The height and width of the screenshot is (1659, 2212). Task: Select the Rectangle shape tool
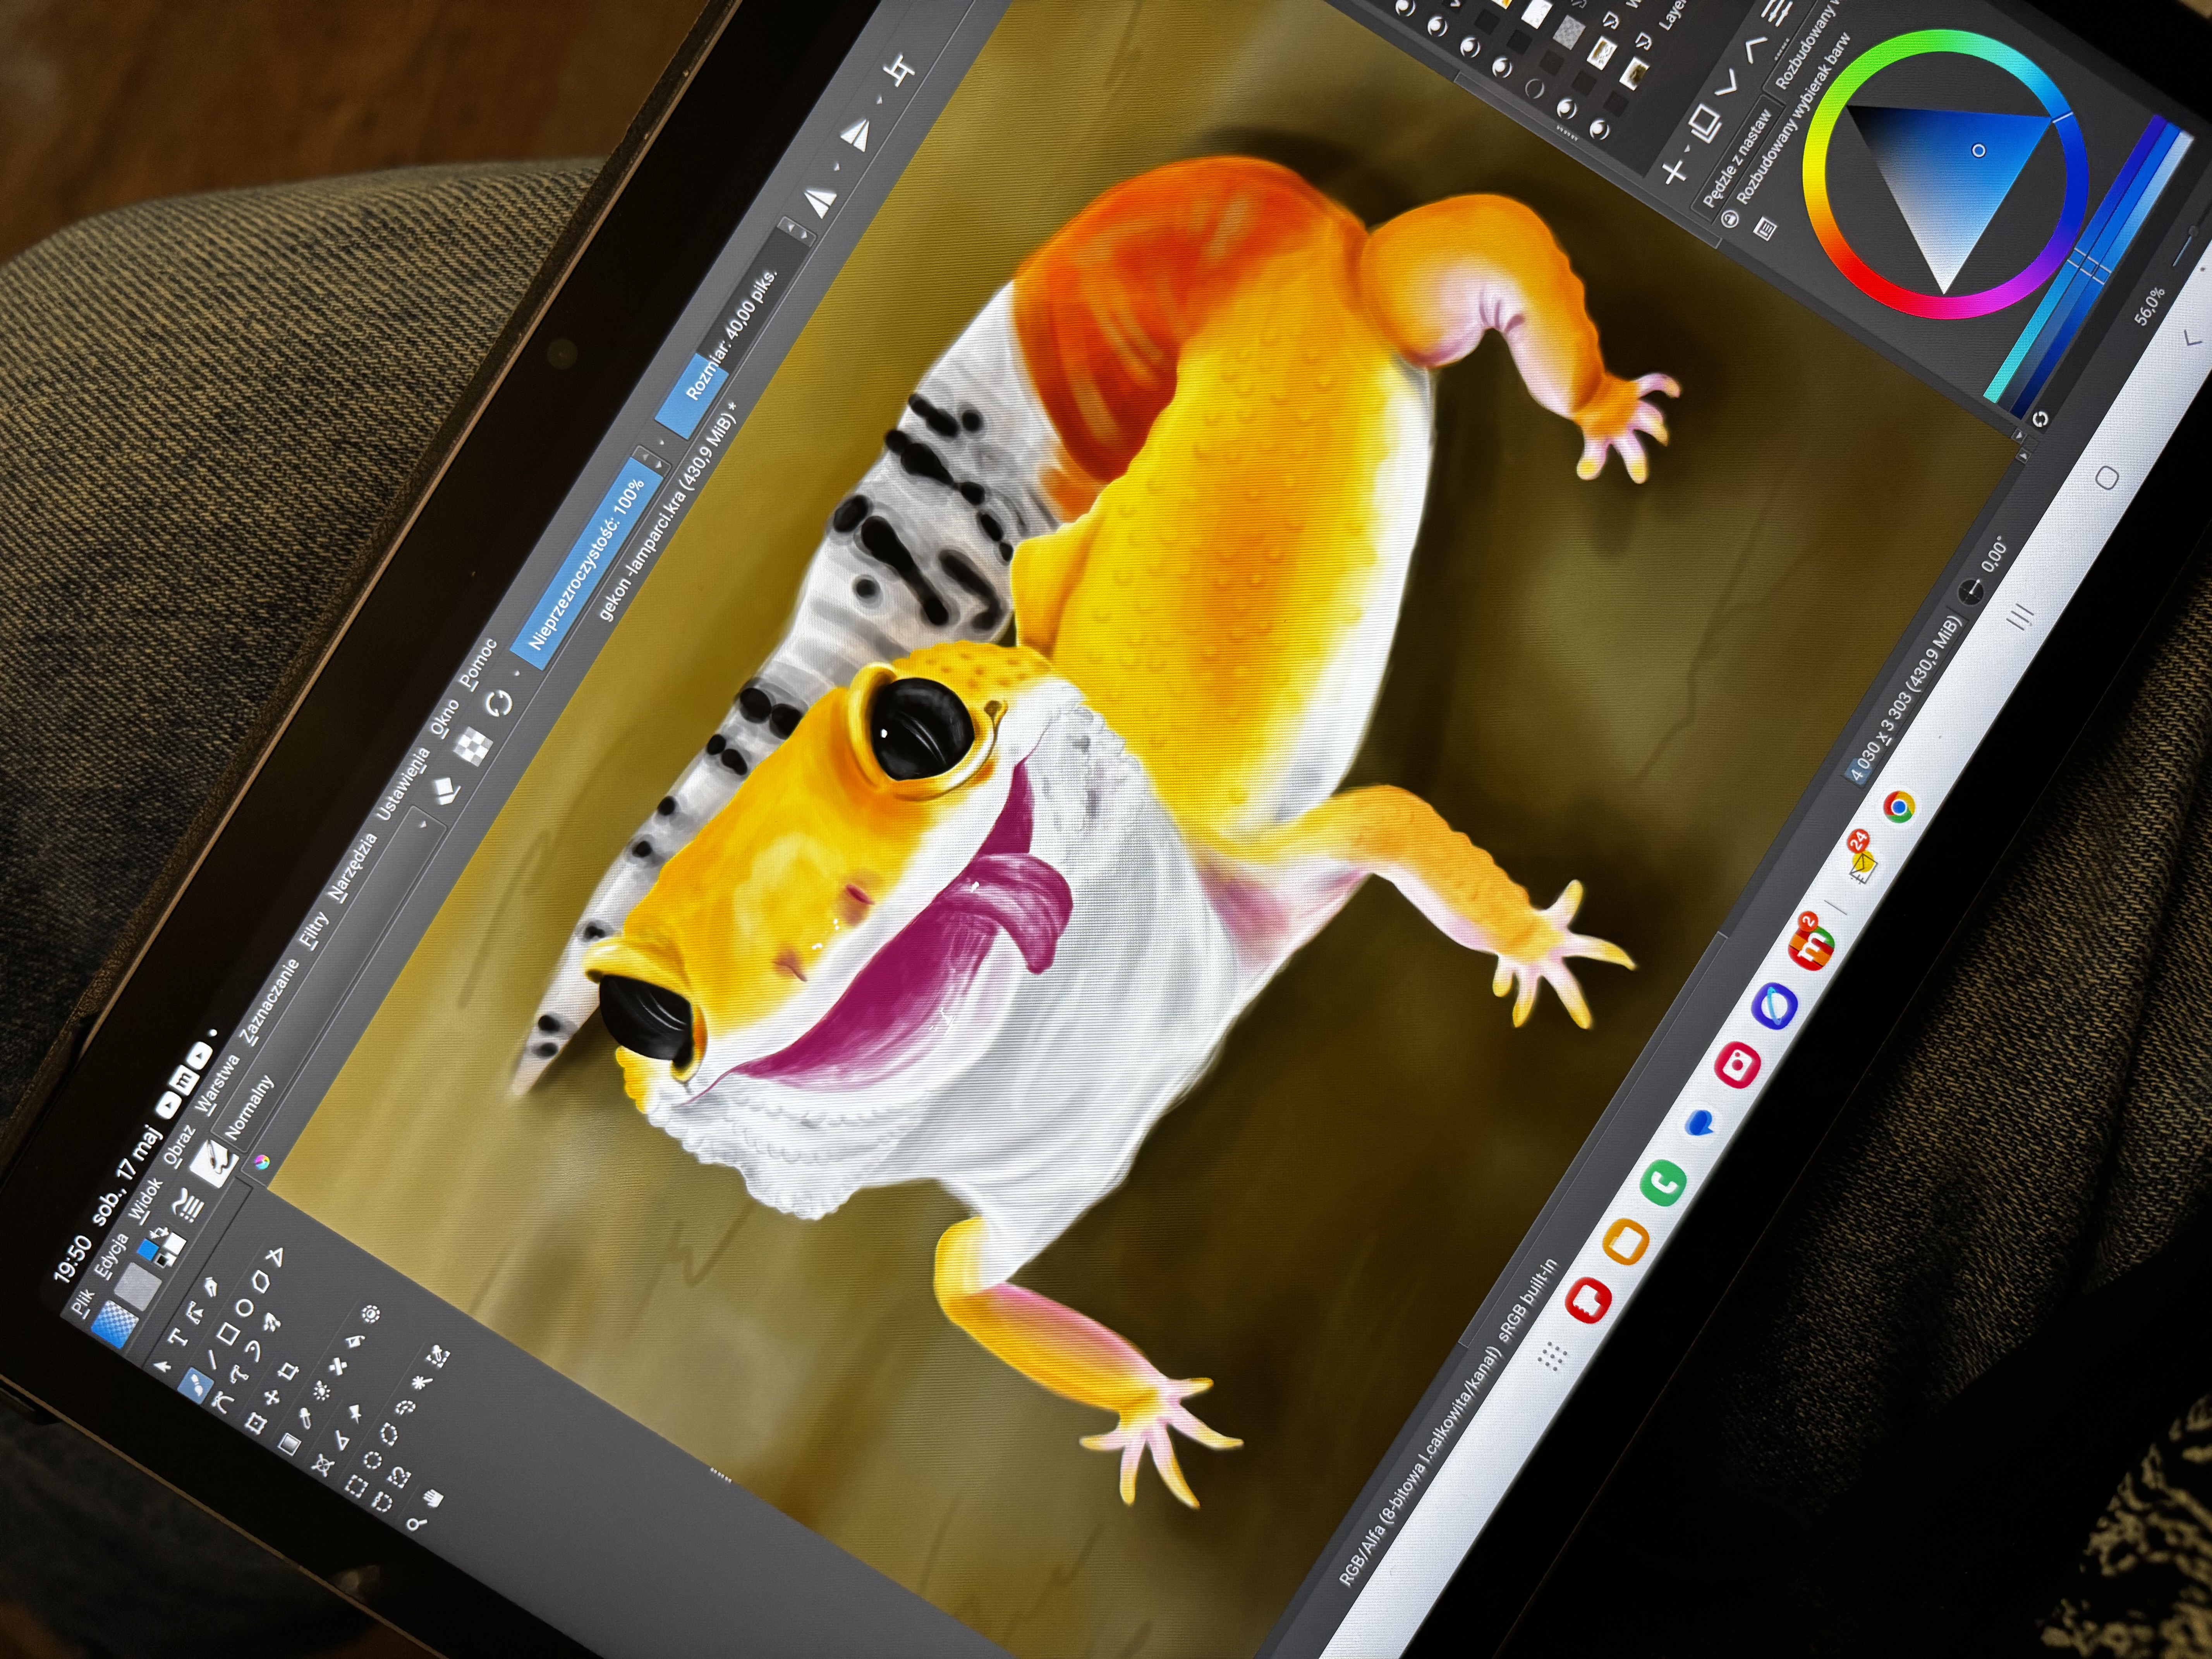point(228,1334)
